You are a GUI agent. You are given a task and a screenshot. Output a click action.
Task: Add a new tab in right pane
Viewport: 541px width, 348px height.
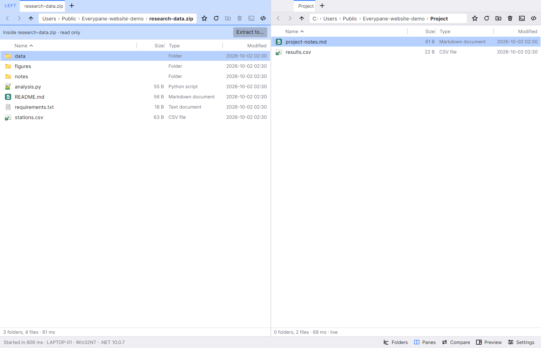point(322,6)
